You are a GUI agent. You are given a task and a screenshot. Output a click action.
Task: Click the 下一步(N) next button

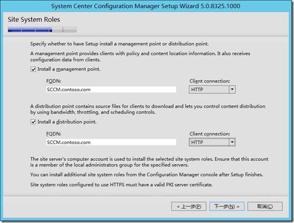click(227, 206)
